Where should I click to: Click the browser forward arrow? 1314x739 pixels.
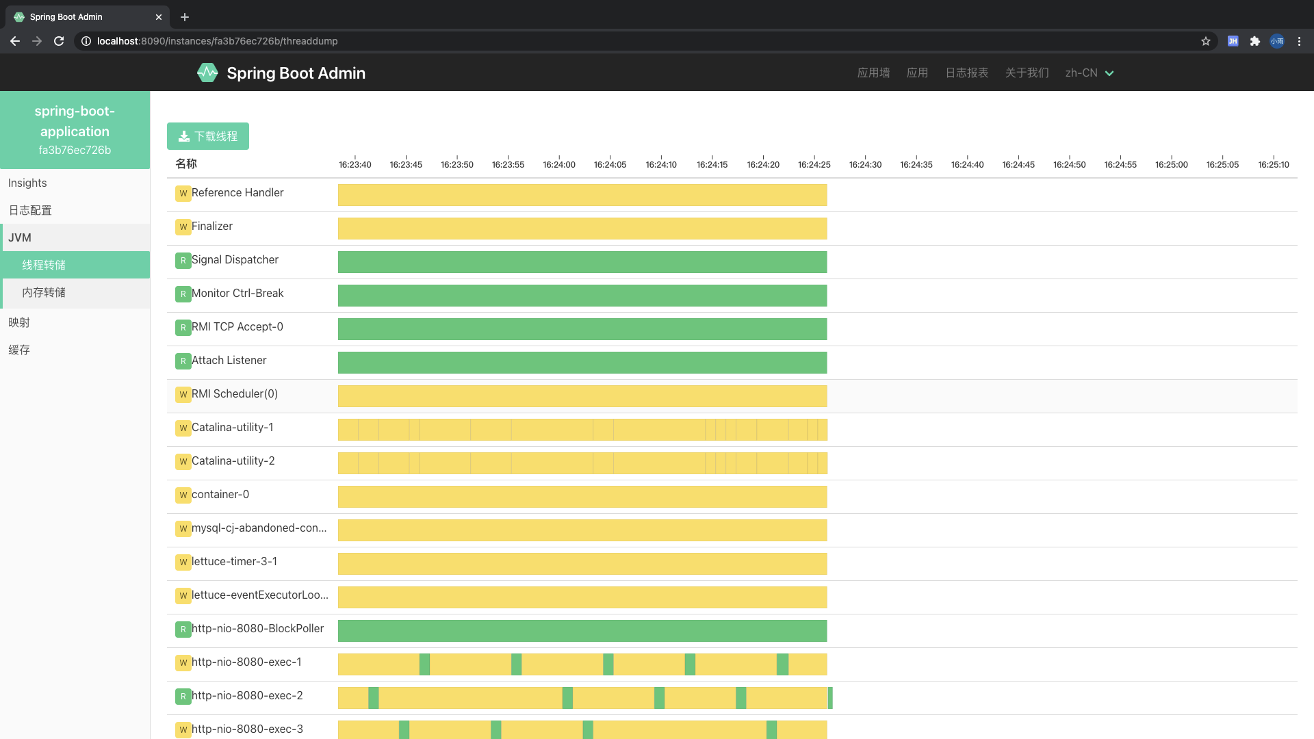[37, 41]
